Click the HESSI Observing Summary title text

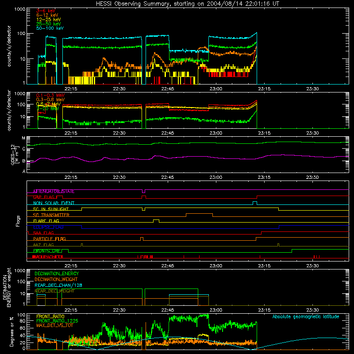(x=187, y=4)
